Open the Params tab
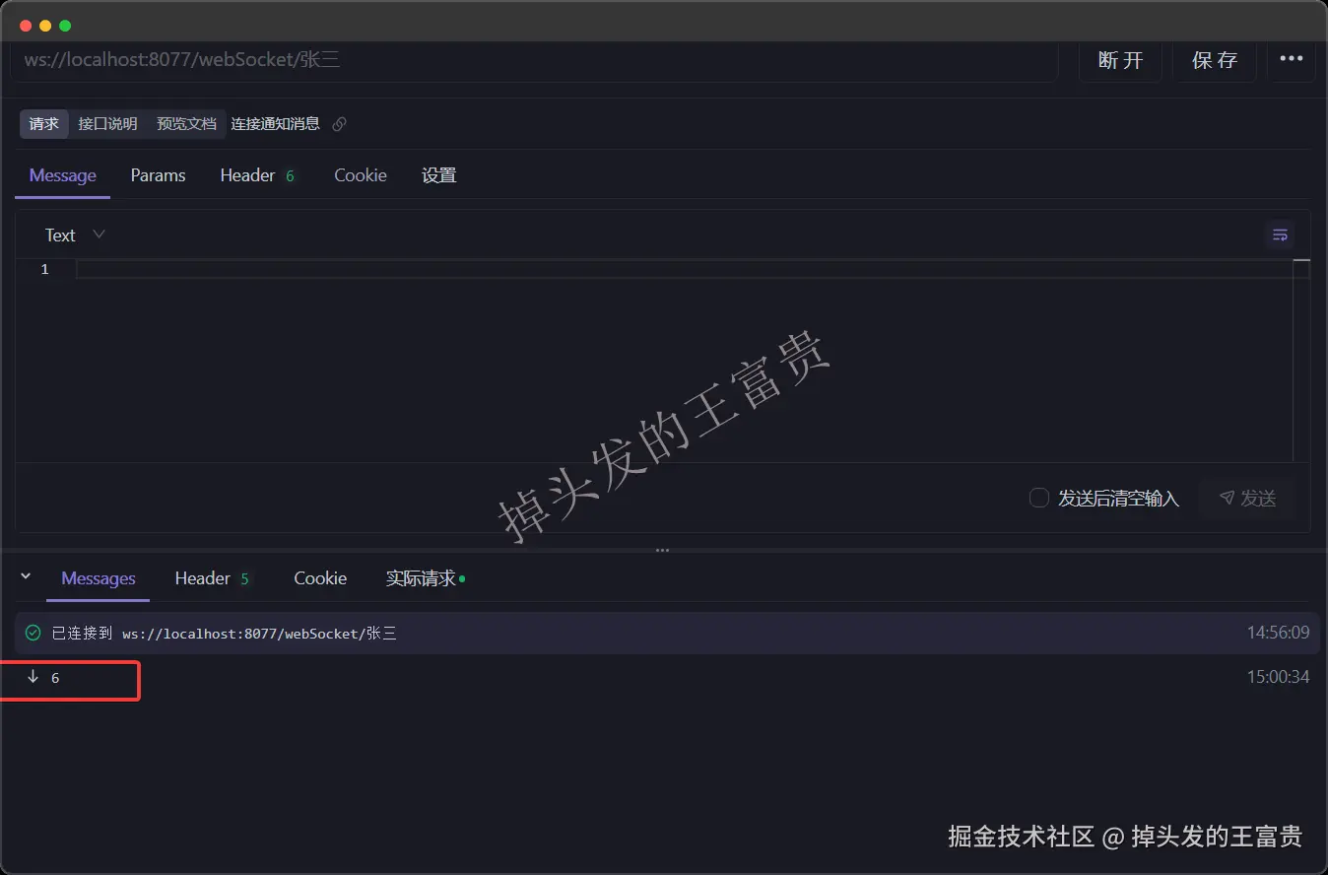This screenshot has height=875, width=1328. 158,175
